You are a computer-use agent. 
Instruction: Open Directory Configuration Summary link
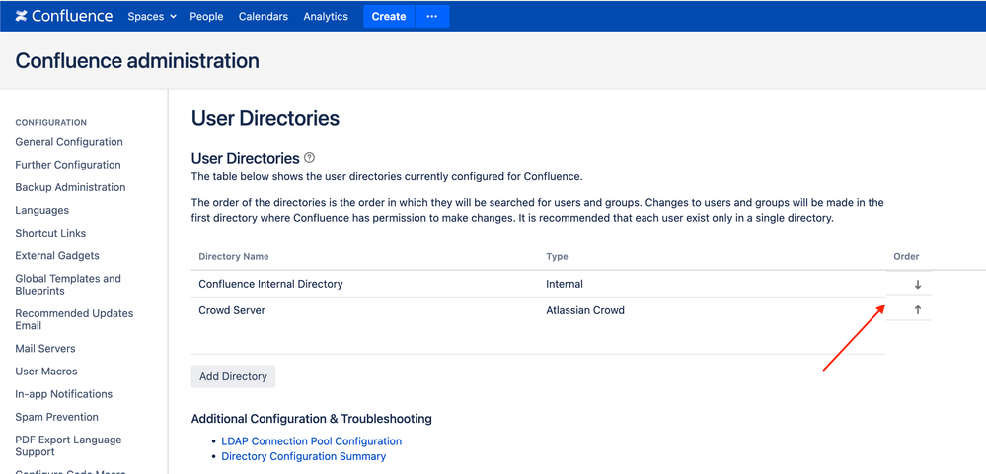click(304, 456)
